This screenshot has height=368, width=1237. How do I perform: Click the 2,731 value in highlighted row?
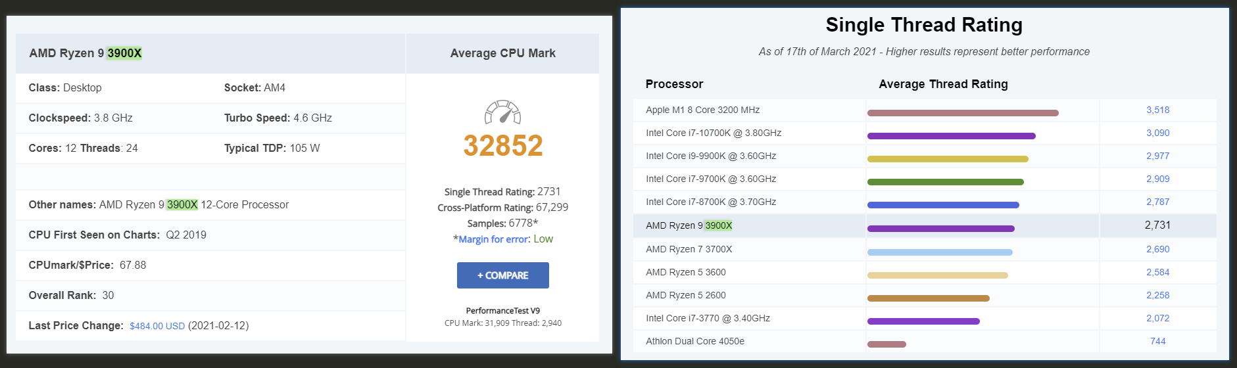click(1157, 225)
